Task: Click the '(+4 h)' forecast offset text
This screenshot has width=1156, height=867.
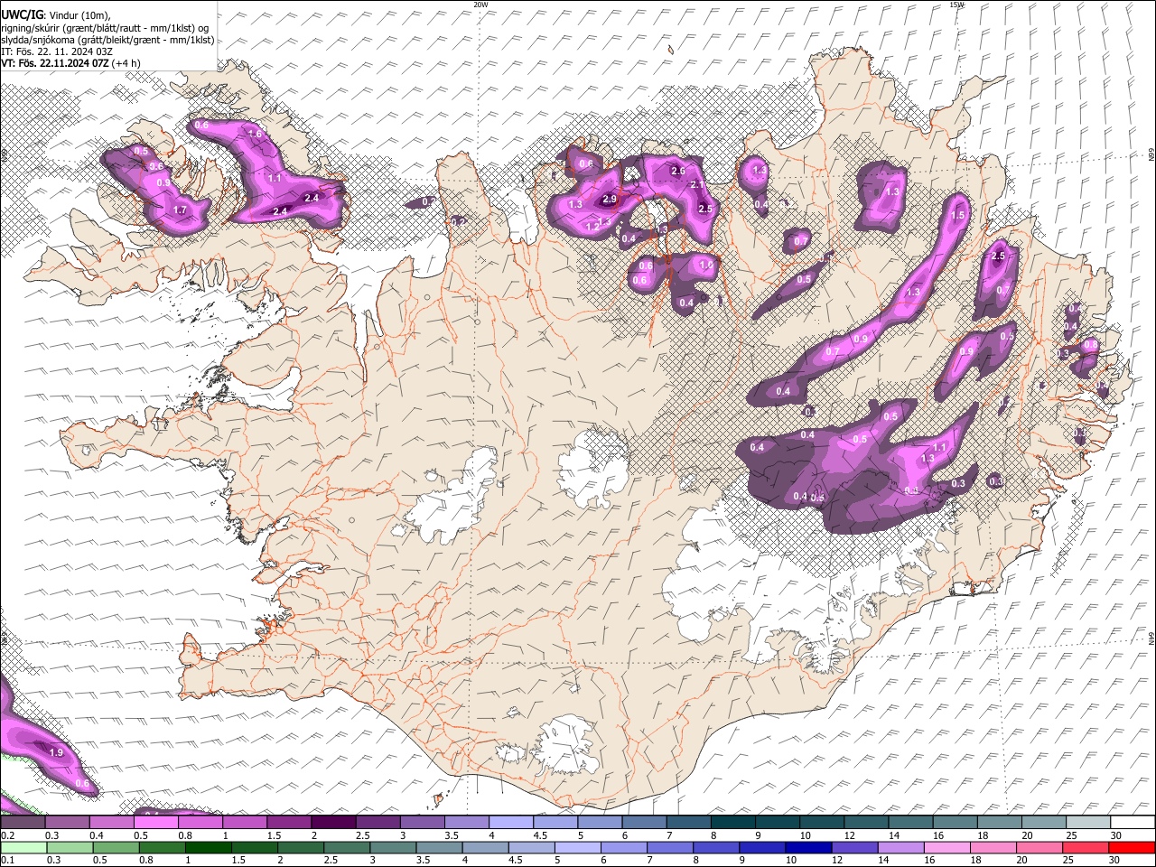Action: click(x=126, y=63)
